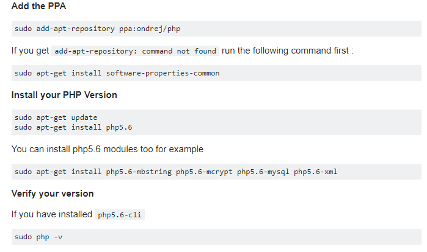Click the "sudo apt-get update" code line
The height and width of the screenshot is (252, 427).
(56, 117)
